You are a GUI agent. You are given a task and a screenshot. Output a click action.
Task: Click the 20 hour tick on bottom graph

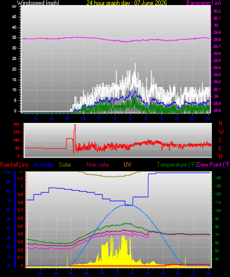[x=178, y=273]
